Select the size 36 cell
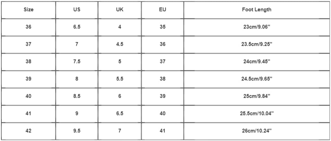The image size is (331, 141). [x=28, y=27]
